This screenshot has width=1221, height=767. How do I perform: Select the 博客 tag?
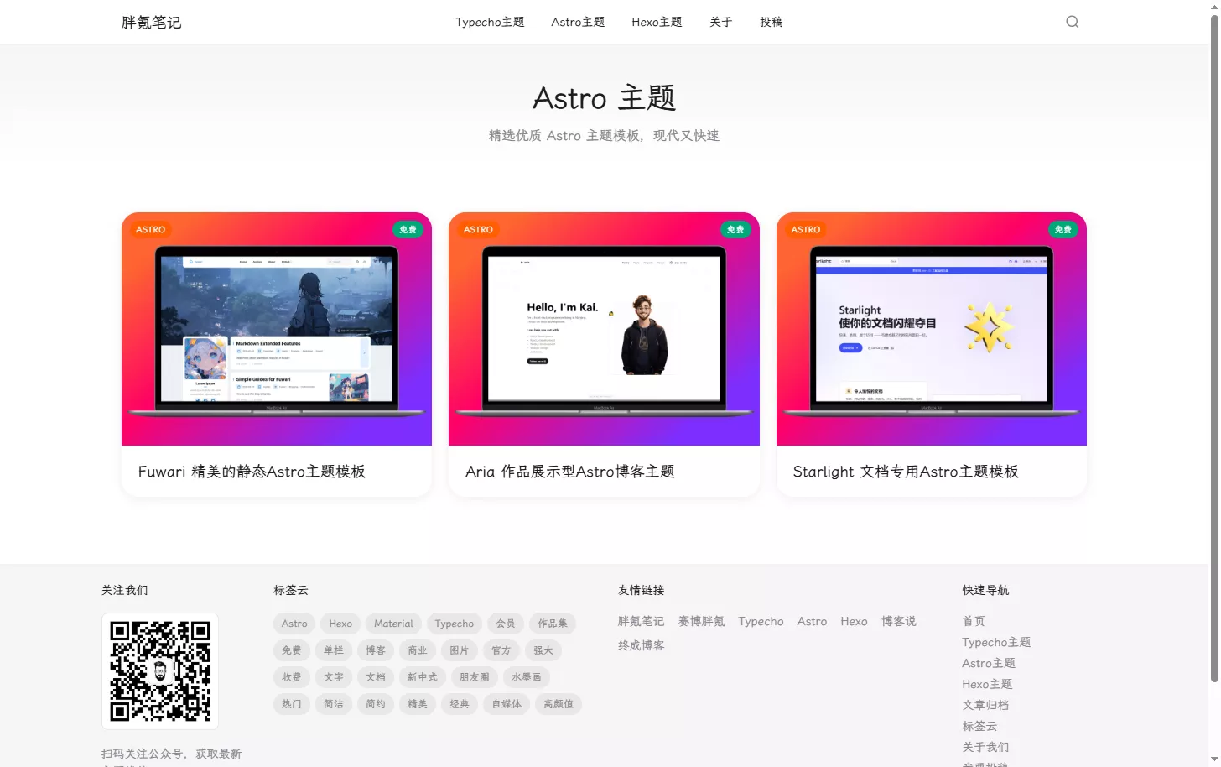tap(376, 650)
